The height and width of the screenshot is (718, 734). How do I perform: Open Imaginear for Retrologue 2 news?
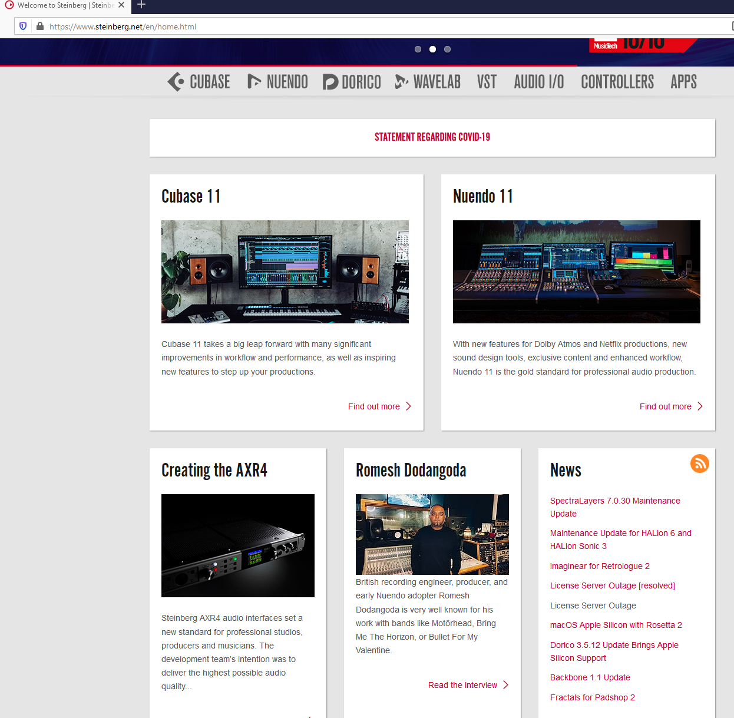pos(600,566)
